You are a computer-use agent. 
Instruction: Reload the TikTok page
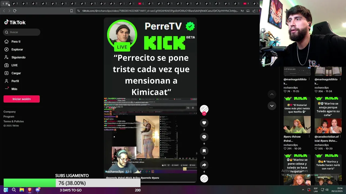[15, 11]
